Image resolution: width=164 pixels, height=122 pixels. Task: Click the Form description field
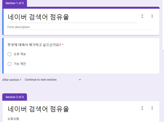[x=81, y=27]
